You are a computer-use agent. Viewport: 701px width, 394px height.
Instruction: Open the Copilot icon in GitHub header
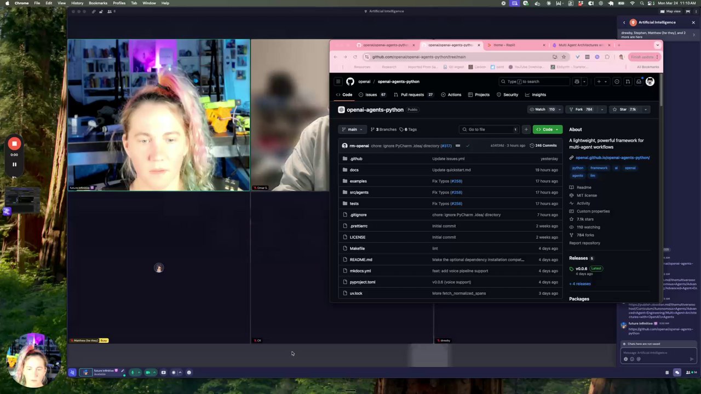pyautogui.click(x=577, y=82)
